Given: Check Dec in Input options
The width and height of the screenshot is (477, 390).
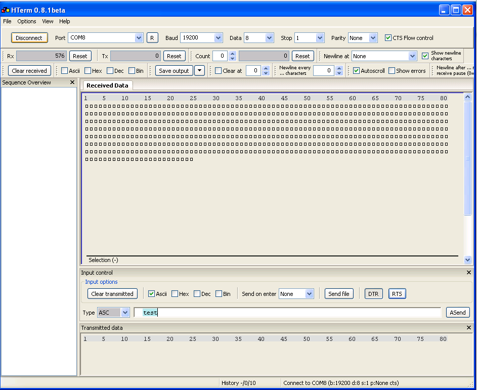Looking at the screenshot, I should coord(197,293).
